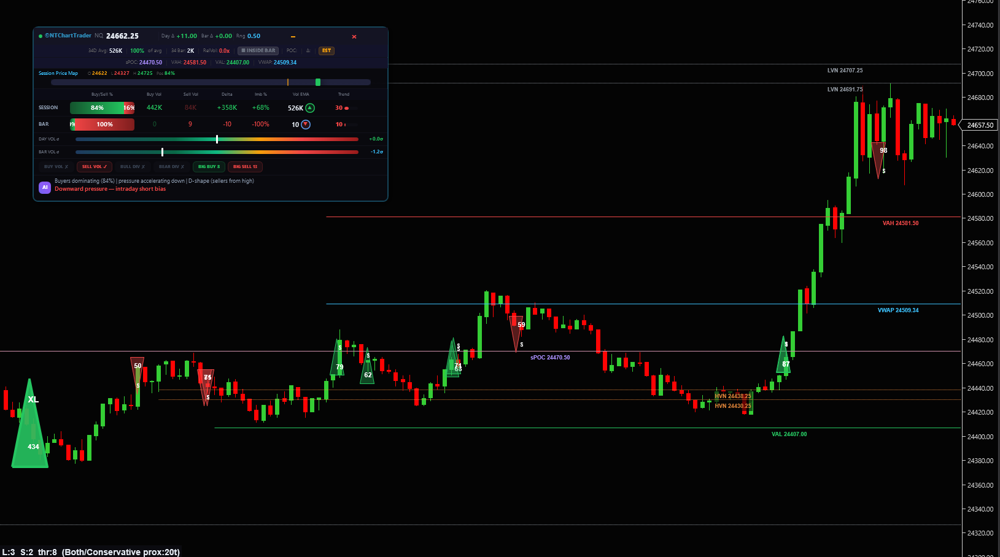Click the 24700.00 price axis label
The width and height of the screenshot is (1000, 557).
(980, 74)
